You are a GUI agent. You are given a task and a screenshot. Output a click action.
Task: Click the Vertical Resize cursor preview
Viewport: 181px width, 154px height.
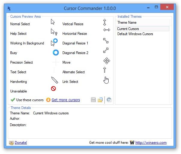click(104, 22)
